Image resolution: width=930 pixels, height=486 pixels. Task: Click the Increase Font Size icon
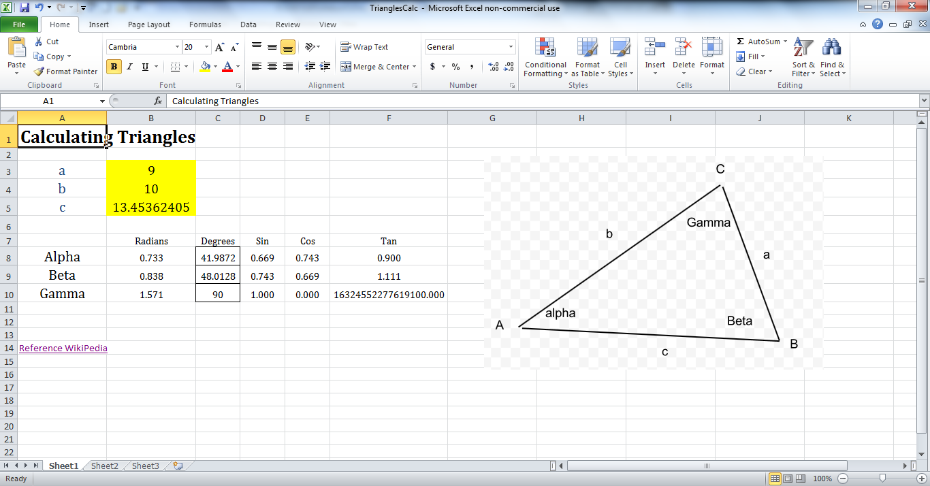click(x=220, y=47)
